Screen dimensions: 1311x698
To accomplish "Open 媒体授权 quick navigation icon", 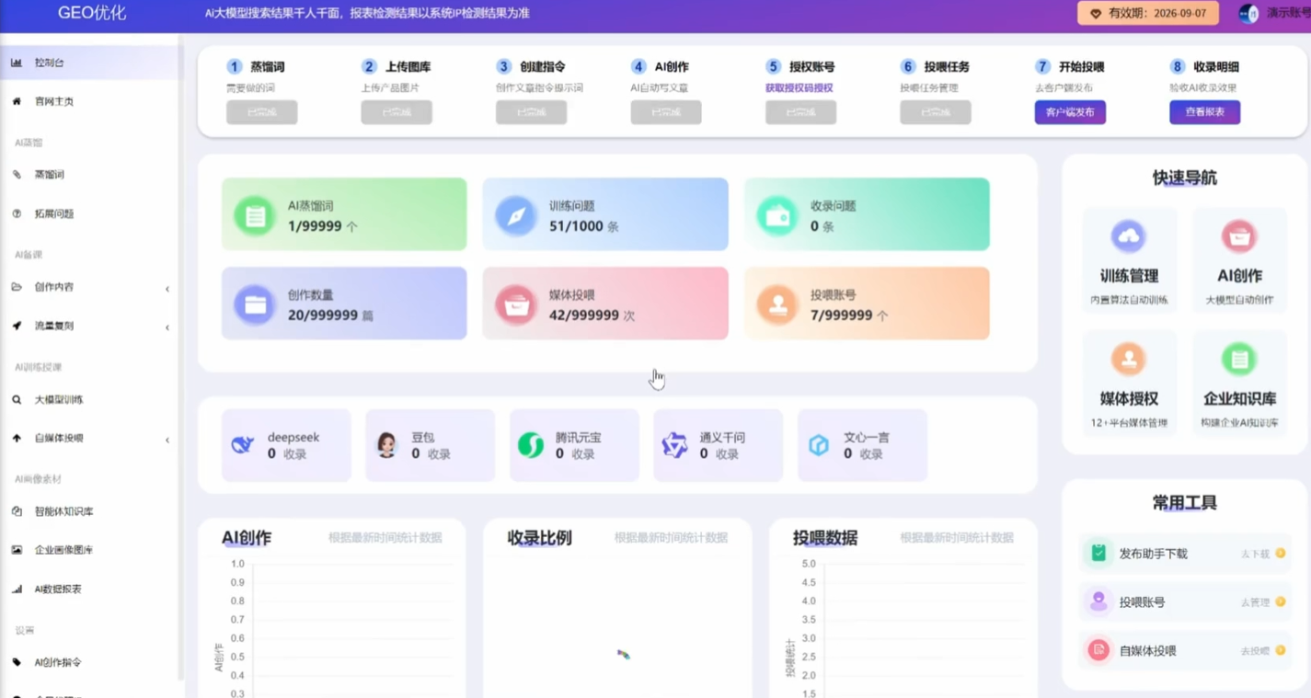I will (x=1129, y=380).
